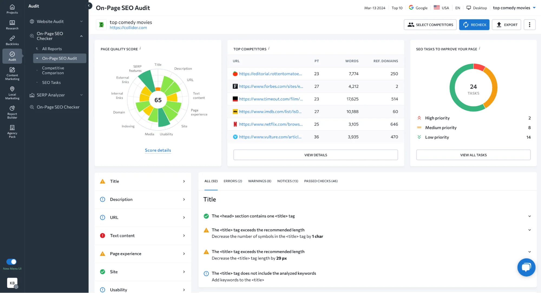541x293 pixels.
Task: Click info icon beside Top Competitors
Action: tap(269, 49)
